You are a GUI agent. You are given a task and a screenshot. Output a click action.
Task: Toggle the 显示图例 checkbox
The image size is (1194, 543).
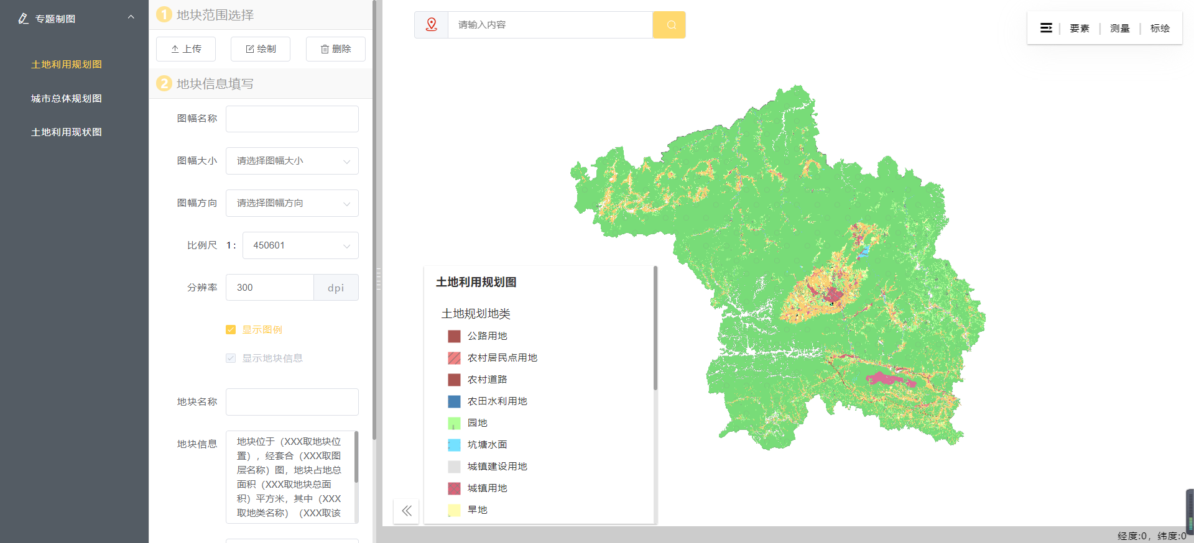coord(231,330)
